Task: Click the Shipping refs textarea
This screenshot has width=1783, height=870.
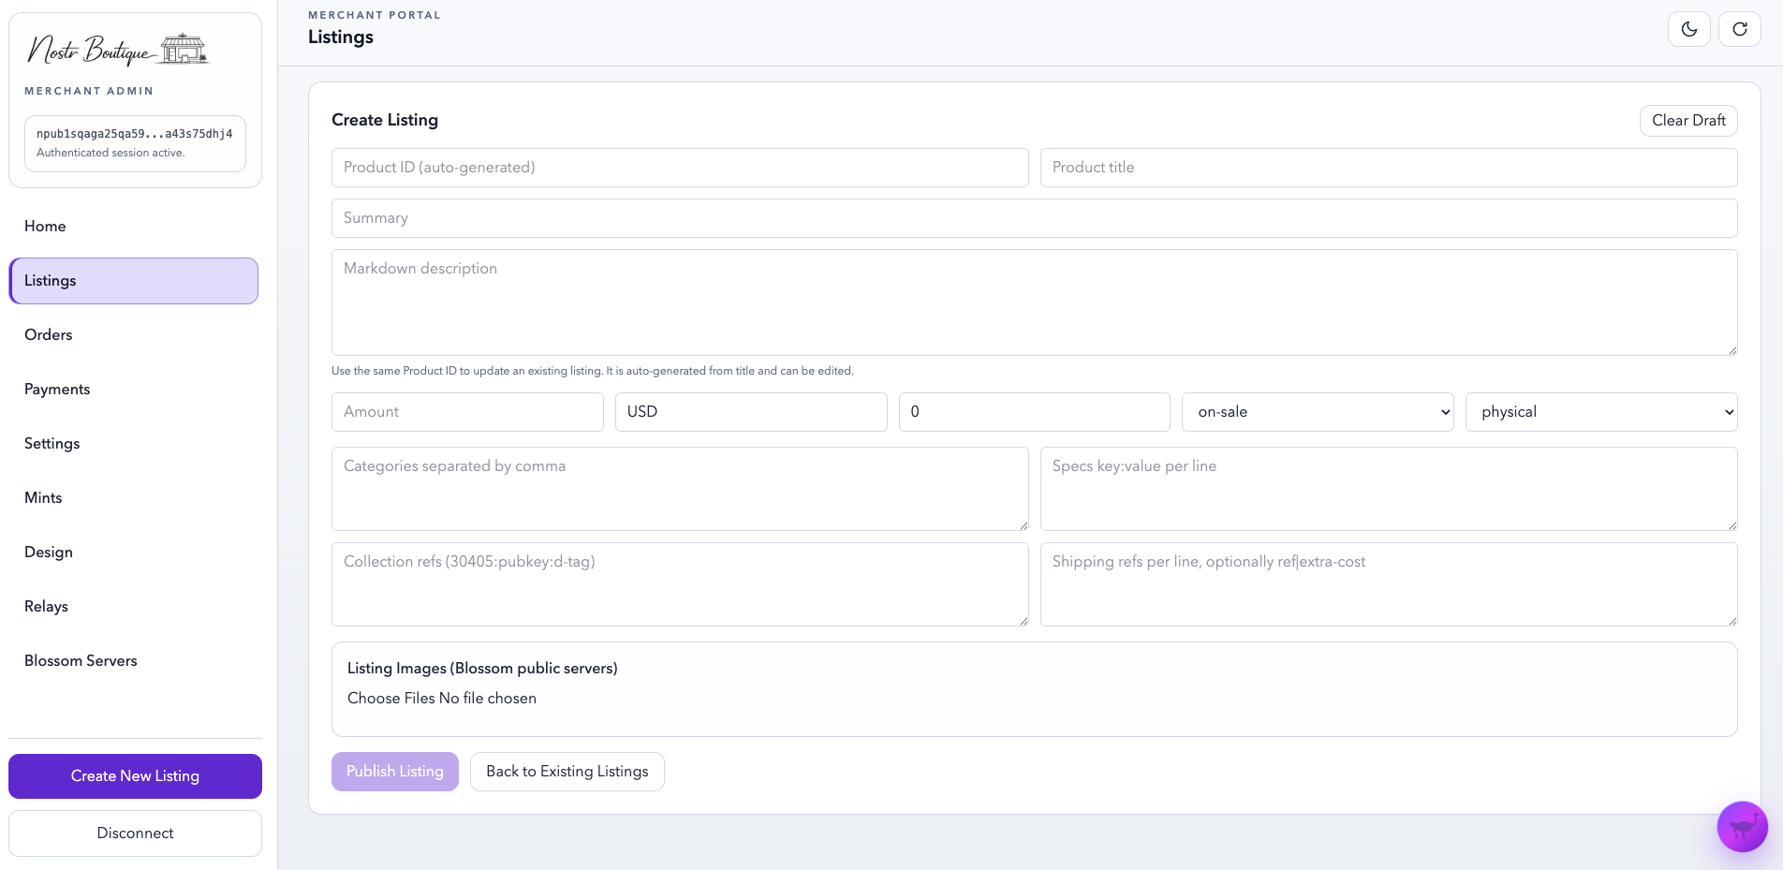Action: click(x=1389, y=584)
